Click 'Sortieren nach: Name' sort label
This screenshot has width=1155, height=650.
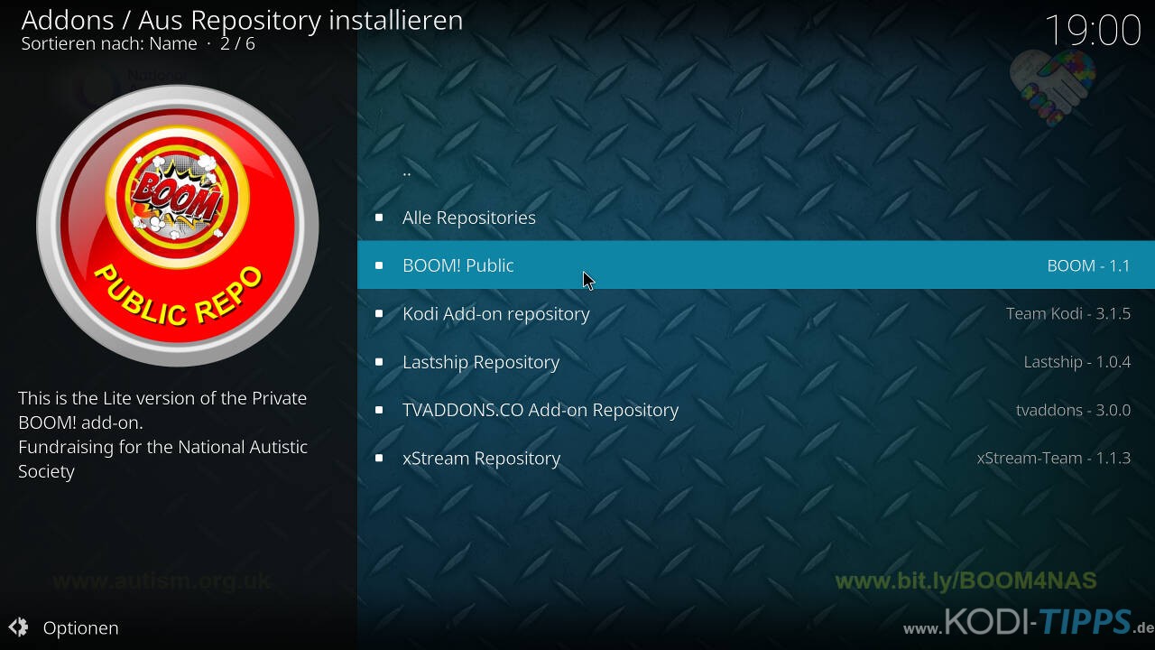click(x=109, y=43)
